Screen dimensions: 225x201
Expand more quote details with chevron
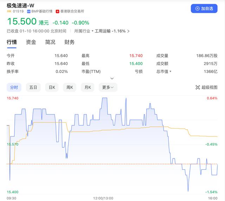coord(112,78)
